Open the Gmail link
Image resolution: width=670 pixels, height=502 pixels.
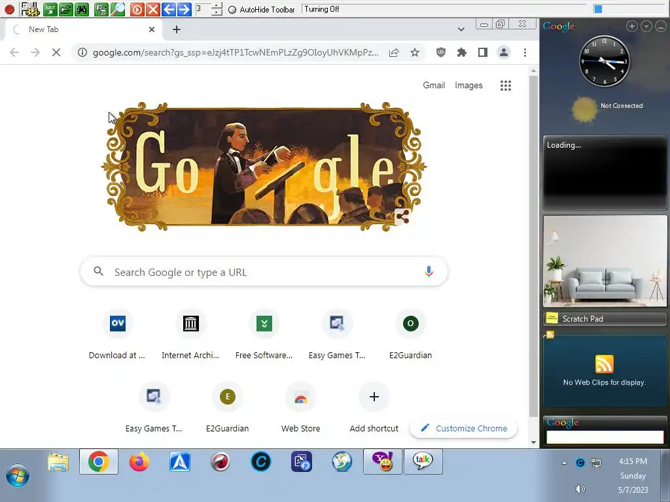[434, 86]
